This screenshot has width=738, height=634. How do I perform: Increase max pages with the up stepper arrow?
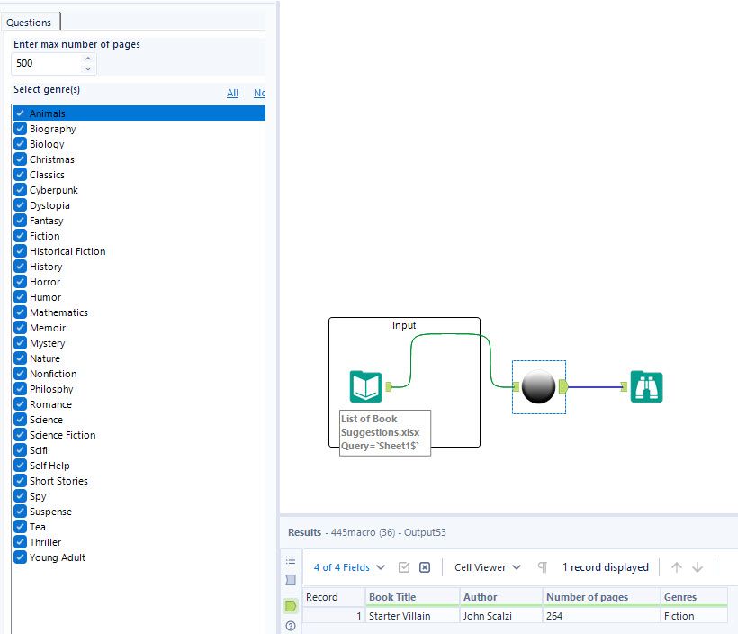87,59
